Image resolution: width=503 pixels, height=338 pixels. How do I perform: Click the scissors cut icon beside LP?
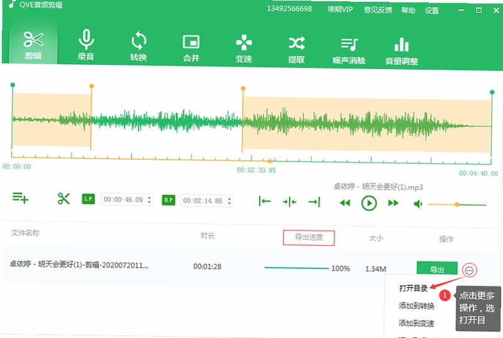point(64,199)
